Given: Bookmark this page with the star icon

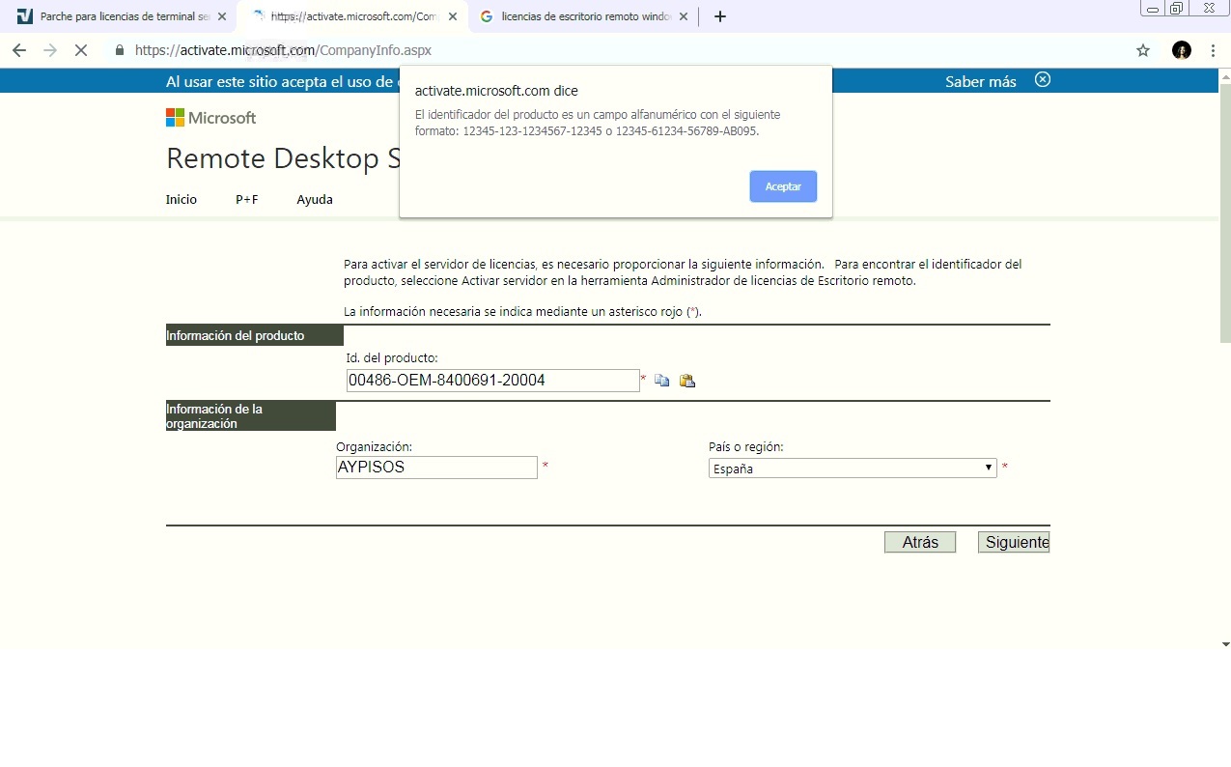Looking at the screenshot, I should click(x=1143, y=50).
